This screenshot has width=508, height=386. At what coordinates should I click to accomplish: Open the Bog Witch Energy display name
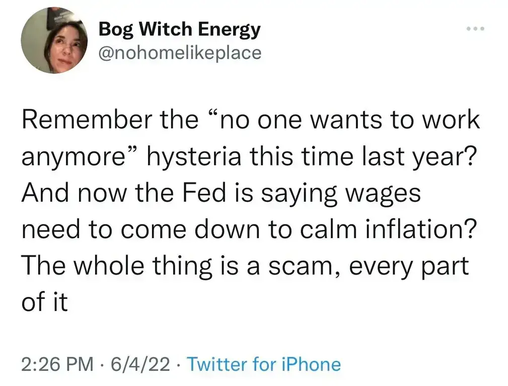[x=179, y=30]
